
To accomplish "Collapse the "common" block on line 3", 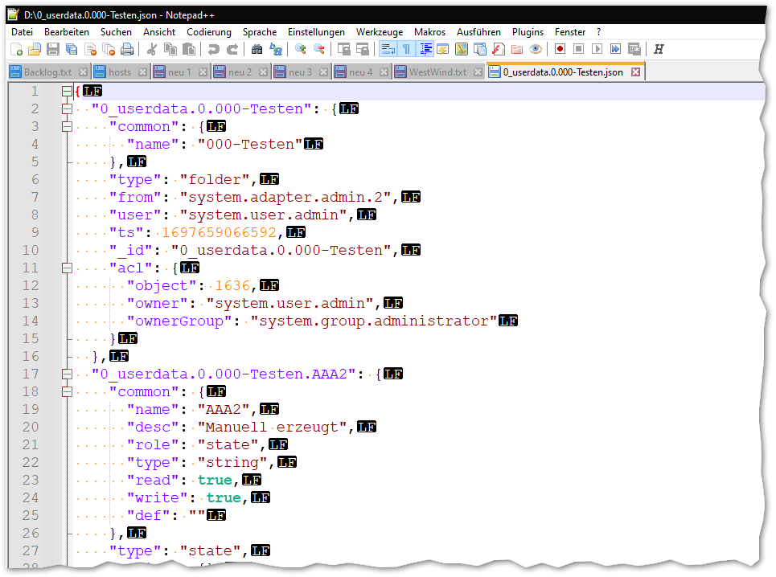I will (x=67, y=127).
